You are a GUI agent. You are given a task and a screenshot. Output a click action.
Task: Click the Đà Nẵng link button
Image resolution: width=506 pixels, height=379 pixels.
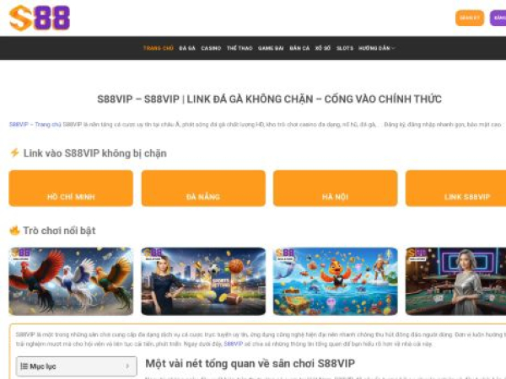point(203,188)
